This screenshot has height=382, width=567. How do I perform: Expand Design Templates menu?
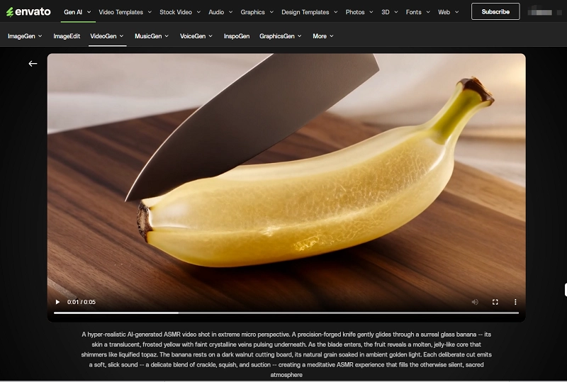click(x=309, y=12)
